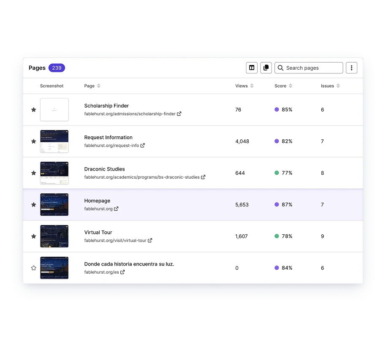Click the 84% score value
386x350 pixels.
click(x=287, y=268)
